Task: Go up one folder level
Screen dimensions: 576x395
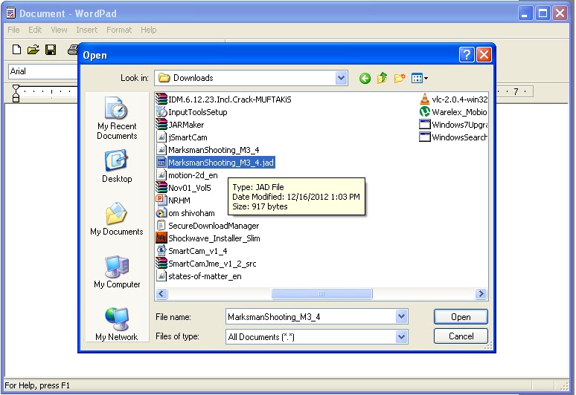Action: coord(382,78)
